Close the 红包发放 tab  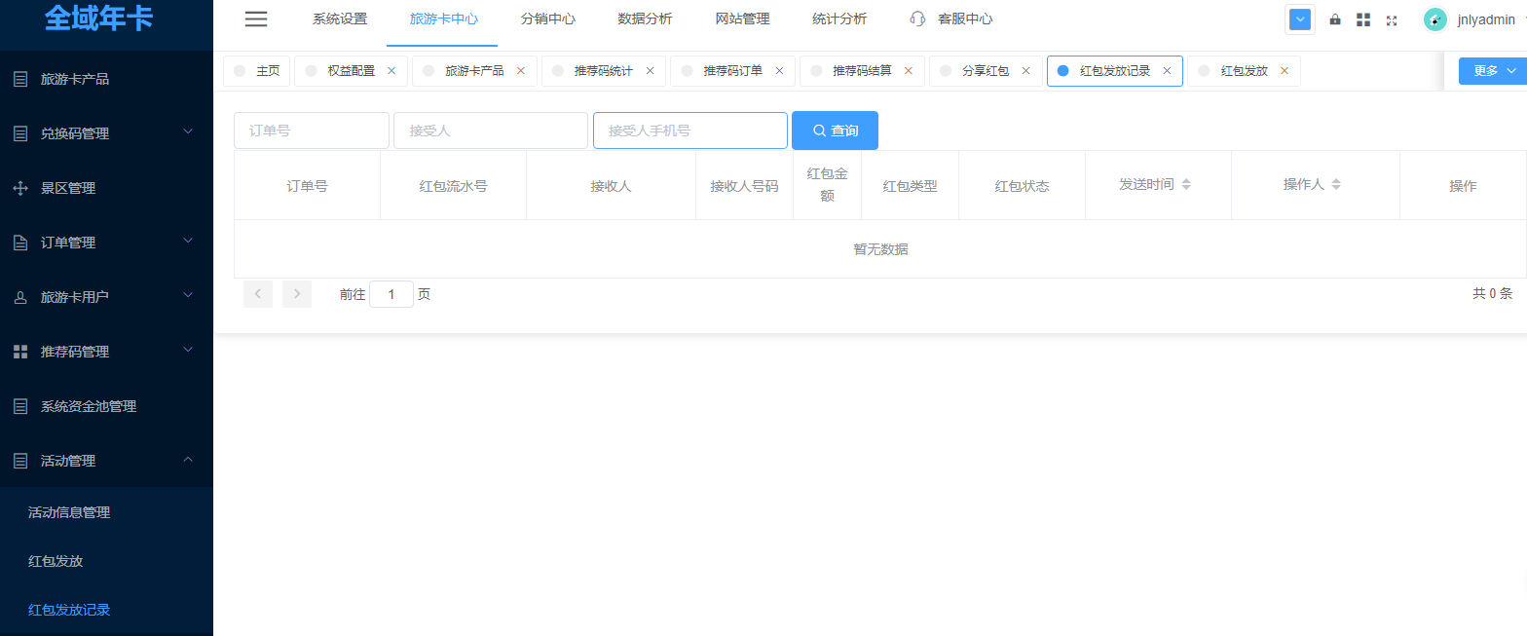pyautogui.click(x=1285, y=71)
